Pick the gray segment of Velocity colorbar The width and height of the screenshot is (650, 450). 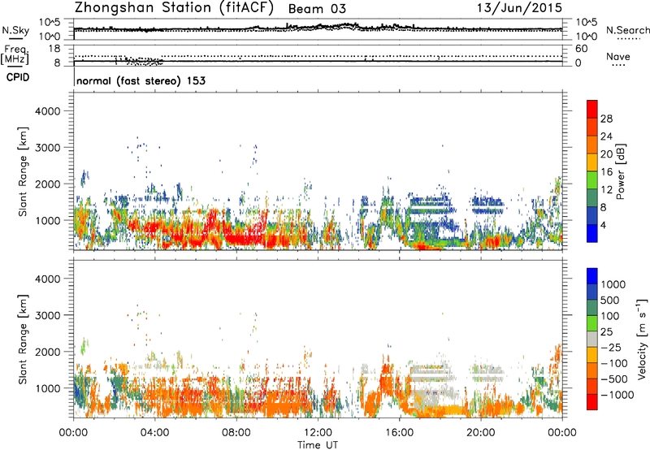(592, 340)
